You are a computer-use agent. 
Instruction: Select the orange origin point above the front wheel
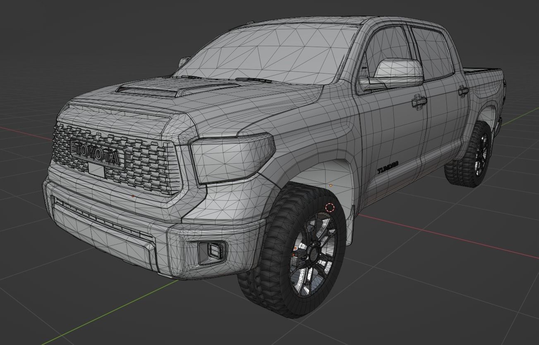pyautogui.click(x=331, y=186)
